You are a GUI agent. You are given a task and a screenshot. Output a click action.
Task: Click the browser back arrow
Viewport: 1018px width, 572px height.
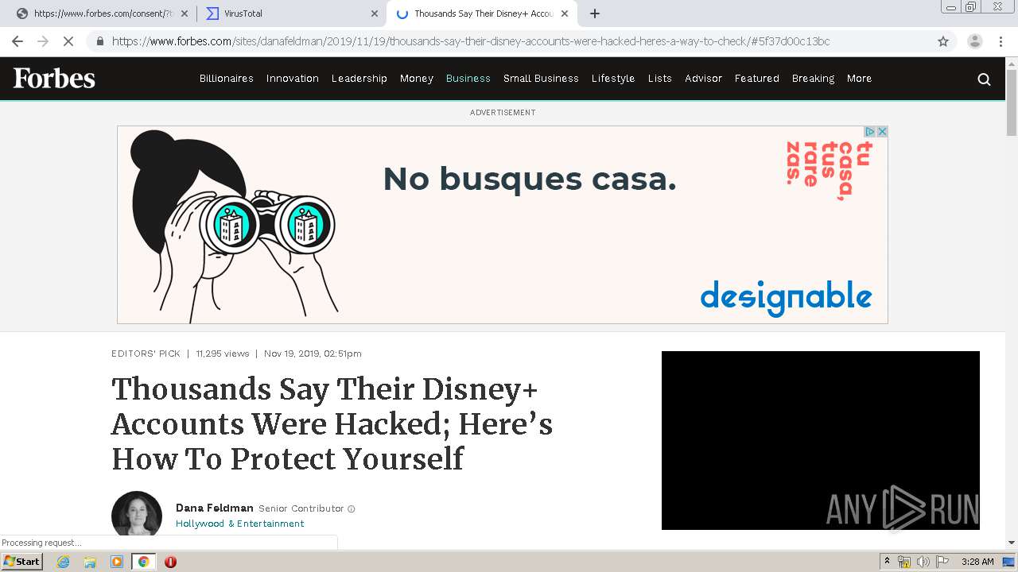17,41
